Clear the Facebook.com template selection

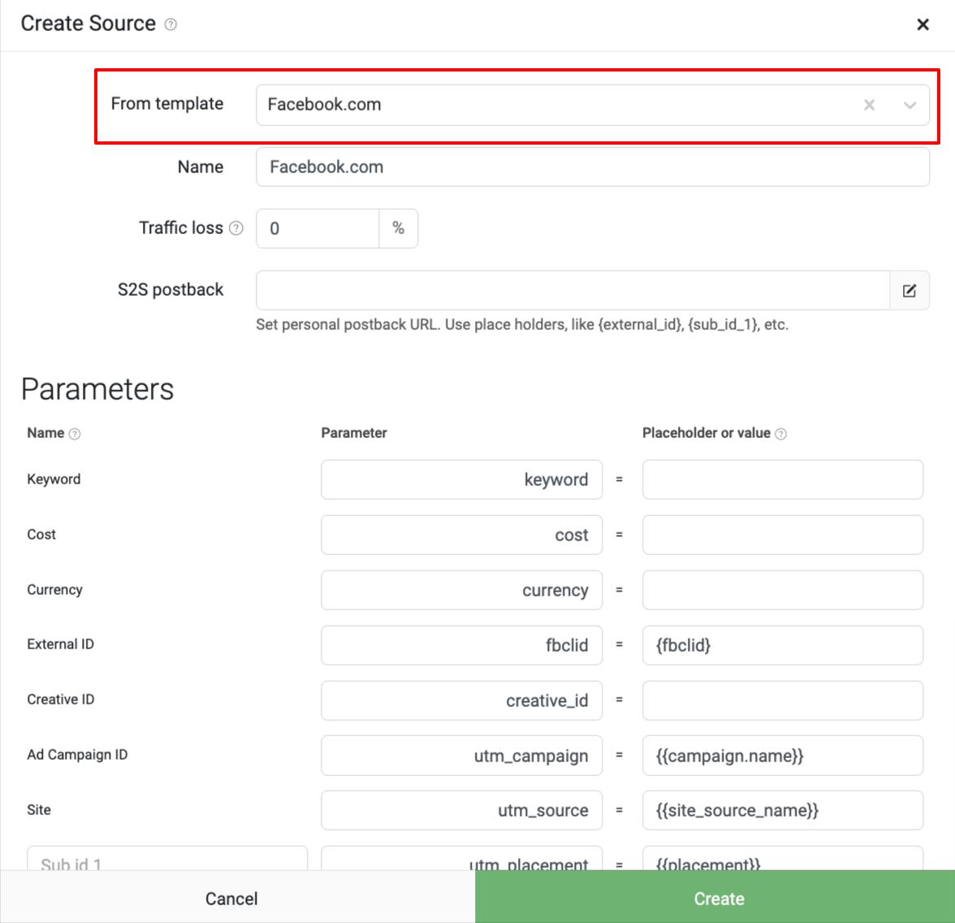(869, 105)
